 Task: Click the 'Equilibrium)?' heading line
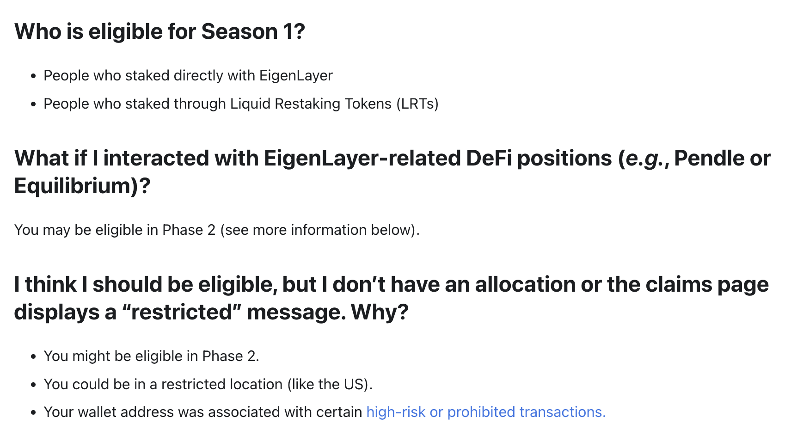tap(82, 186)
